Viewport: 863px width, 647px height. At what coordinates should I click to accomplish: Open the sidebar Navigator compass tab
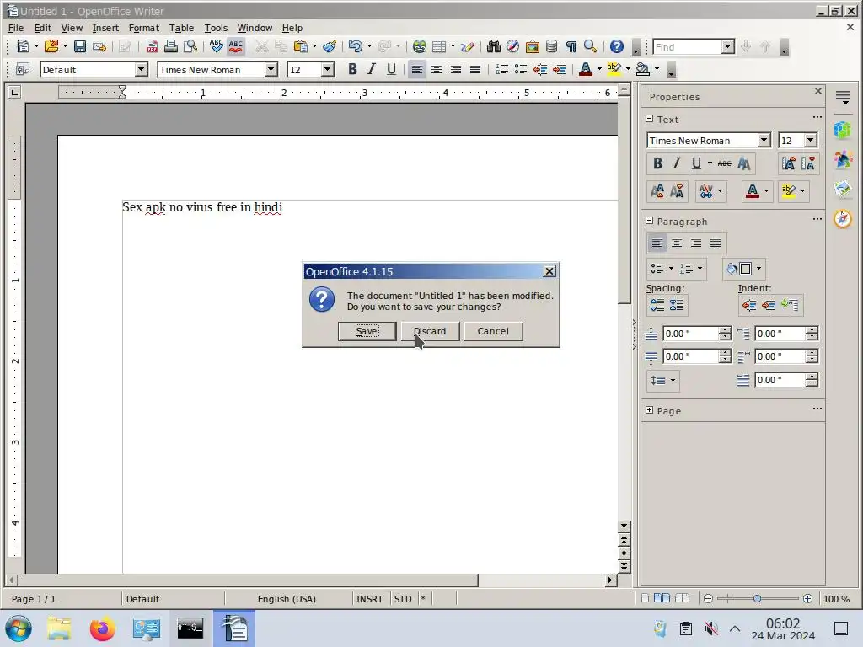pyautogui.click(x=843, y=219)
